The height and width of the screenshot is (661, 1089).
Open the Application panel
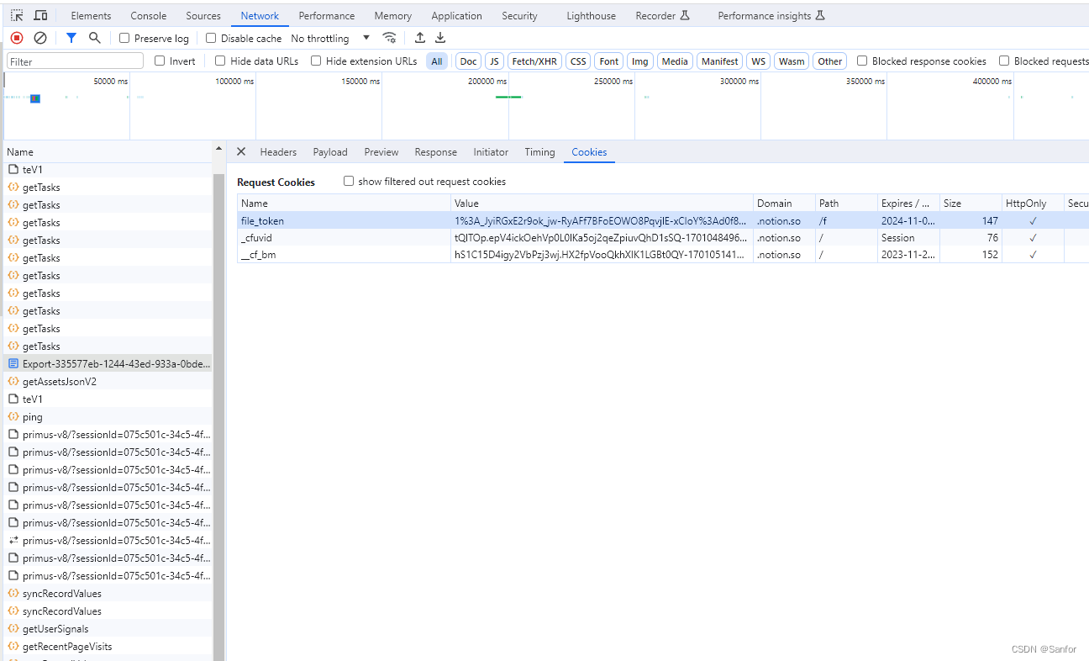pyautogui.click(x=456, y=15)
